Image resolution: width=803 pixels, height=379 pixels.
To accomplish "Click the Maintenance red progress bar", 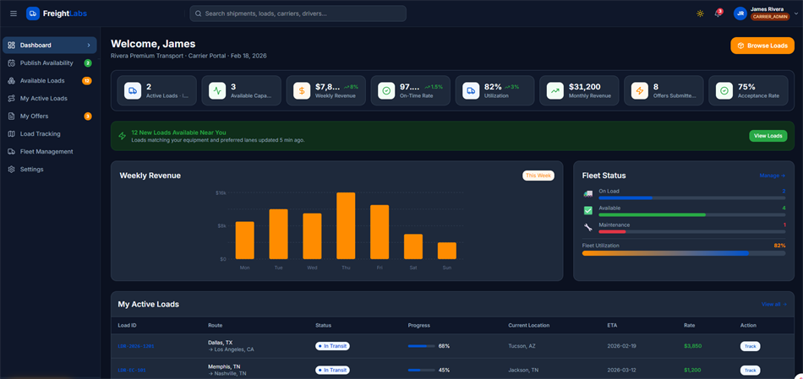I will coord(692,231).
